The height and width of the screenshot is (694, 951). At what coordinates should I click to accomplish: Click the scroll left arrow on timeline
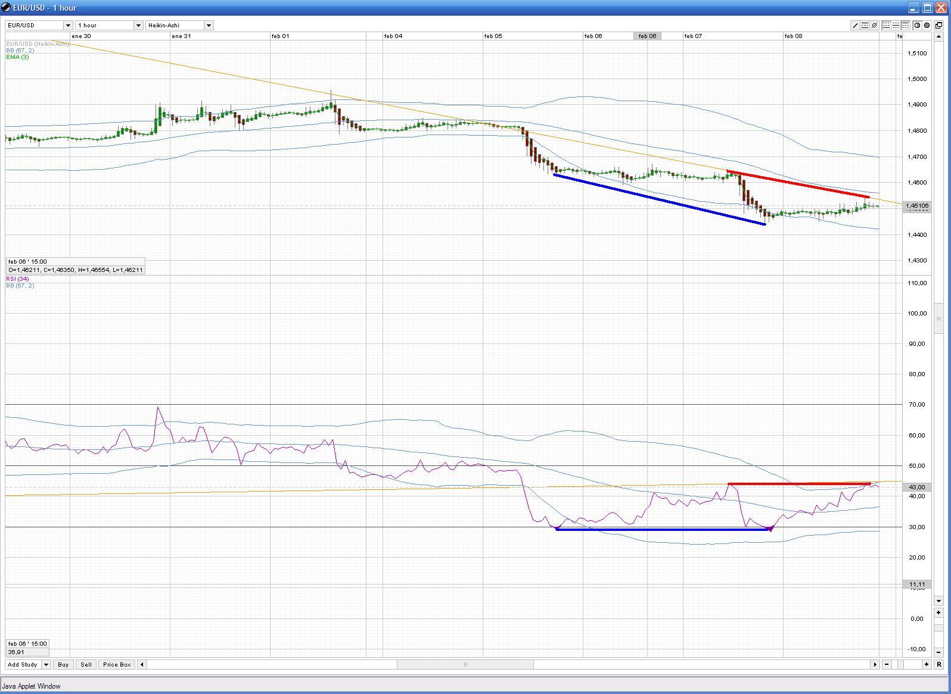142,664
